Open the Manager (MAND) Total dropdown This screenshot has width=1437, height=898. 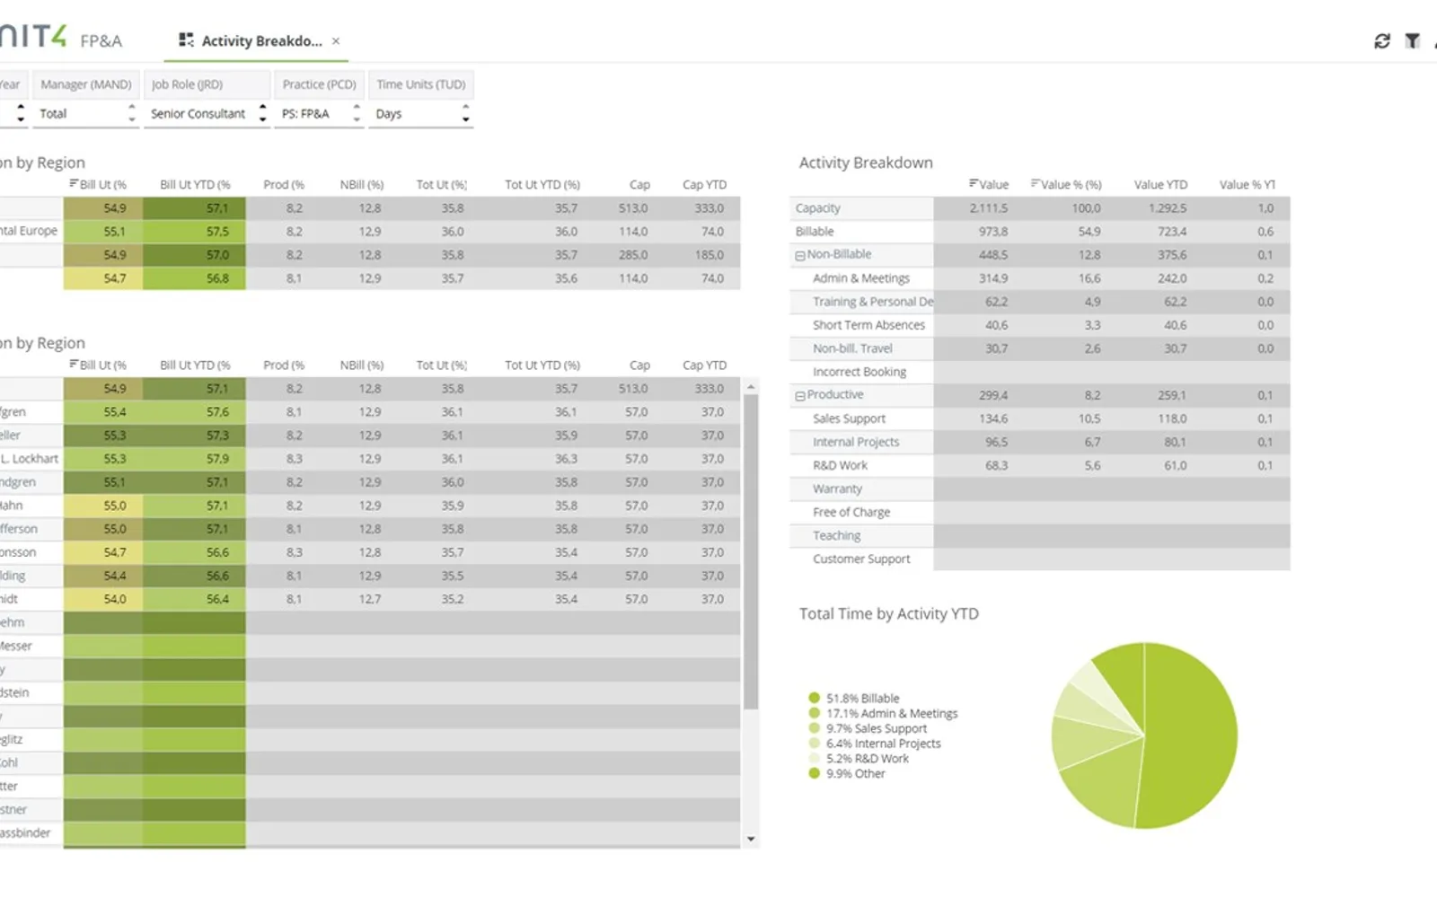click(86, 113)
